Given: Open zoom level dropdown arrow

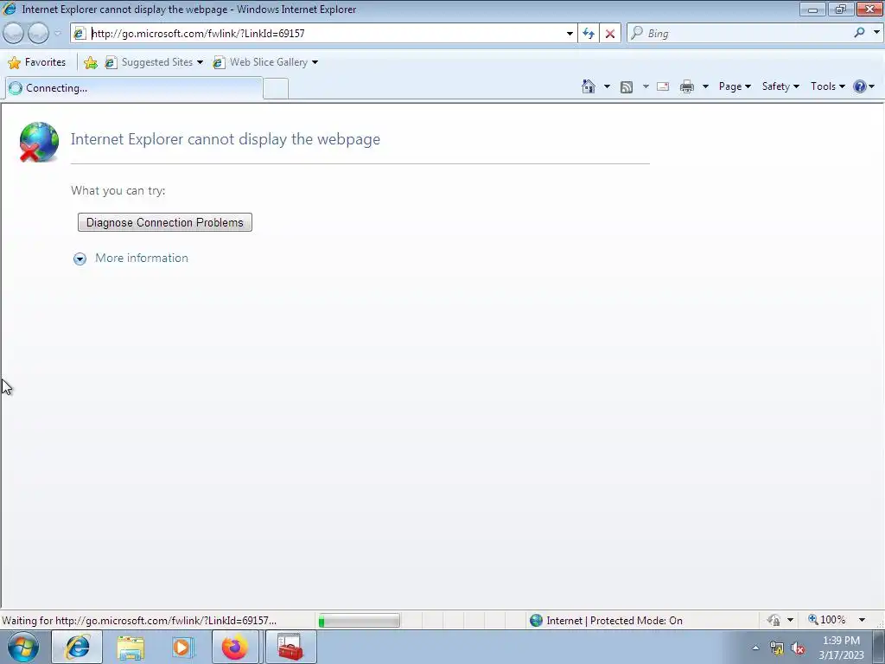Looking at the screenshot, I should [x=862, y=620].
